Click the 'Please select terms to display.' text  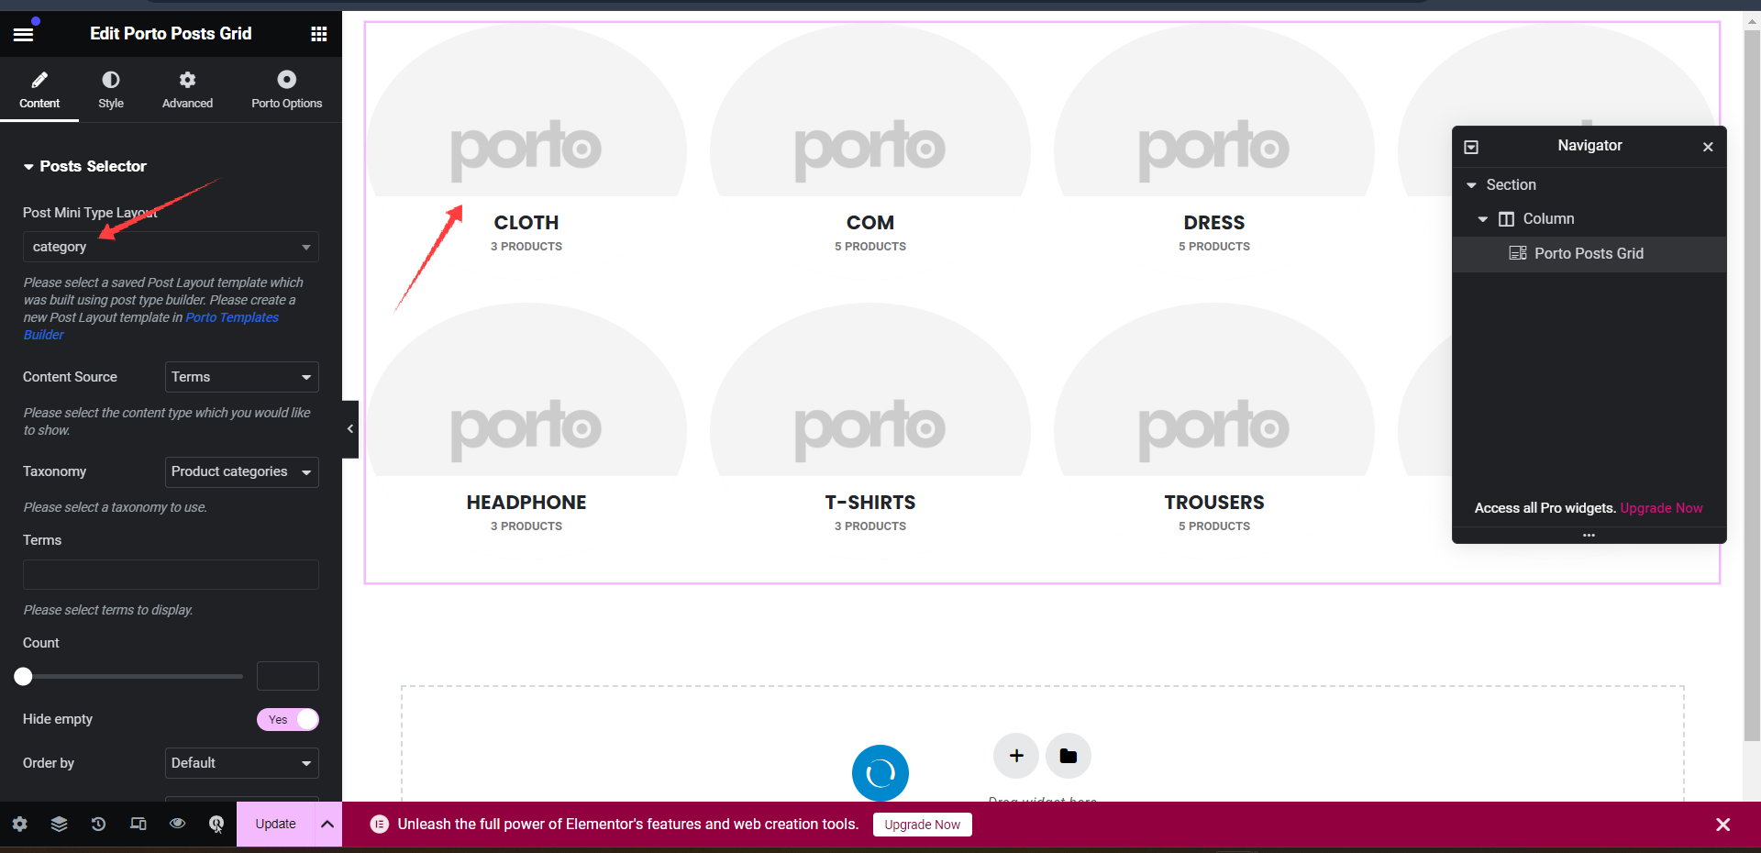click(108, 610)
